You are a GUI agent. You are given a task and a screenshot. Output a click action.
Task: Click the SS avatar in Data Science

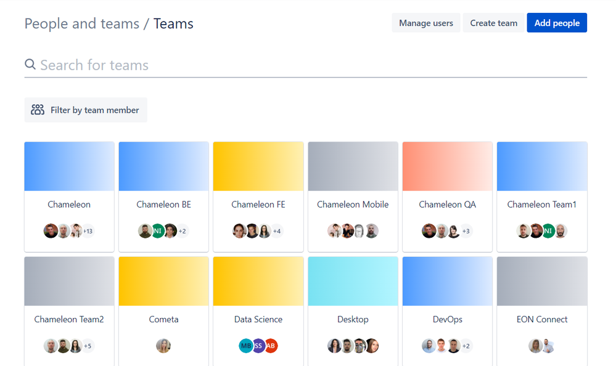click(x=258, y=346)
